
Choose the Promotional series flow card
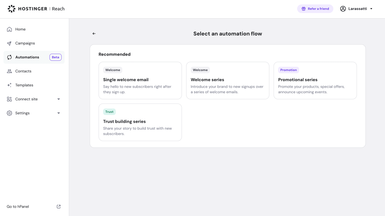pos(315,80)
